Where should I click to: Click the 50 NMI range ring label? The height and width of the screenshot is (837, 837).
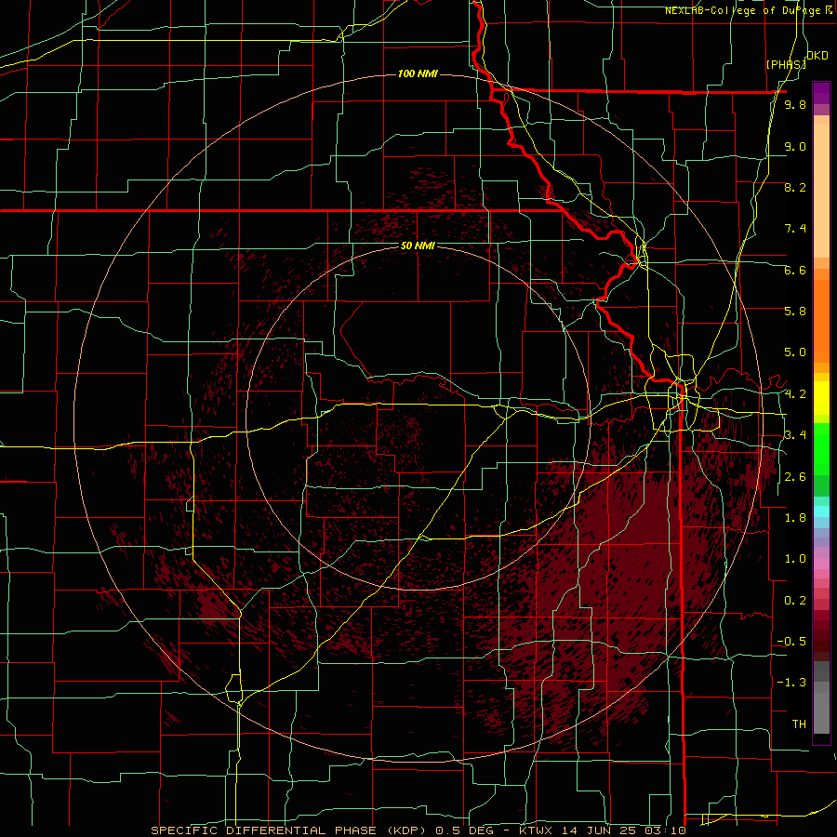point(418,246)
